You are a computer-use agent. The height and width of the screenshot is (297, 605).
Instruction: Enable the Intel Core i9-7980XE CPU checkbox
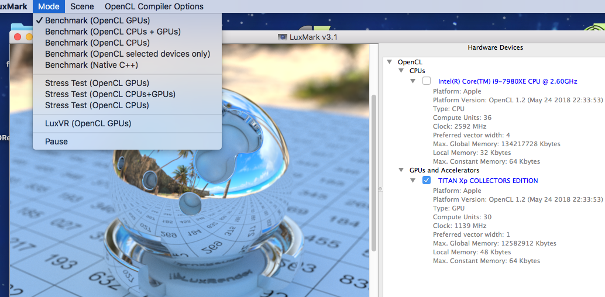pyautogui.click(x=427, y=81)
